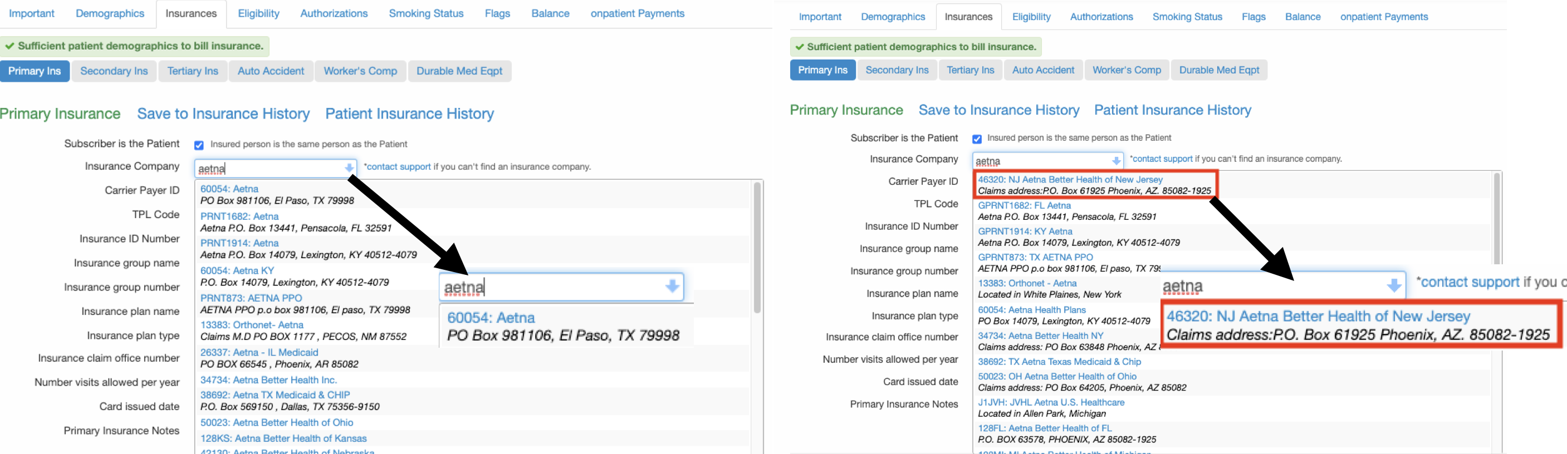Select Tertiary Ins button in the right screenshot
Image resolution: width=1567 pixels, height=454 pixels.
[970, 70]
